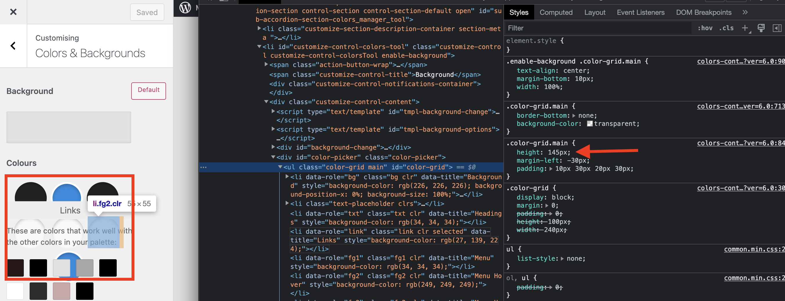This screenshot has height=301, width=785.
Task: Click the Default background button
Action: 148,90
